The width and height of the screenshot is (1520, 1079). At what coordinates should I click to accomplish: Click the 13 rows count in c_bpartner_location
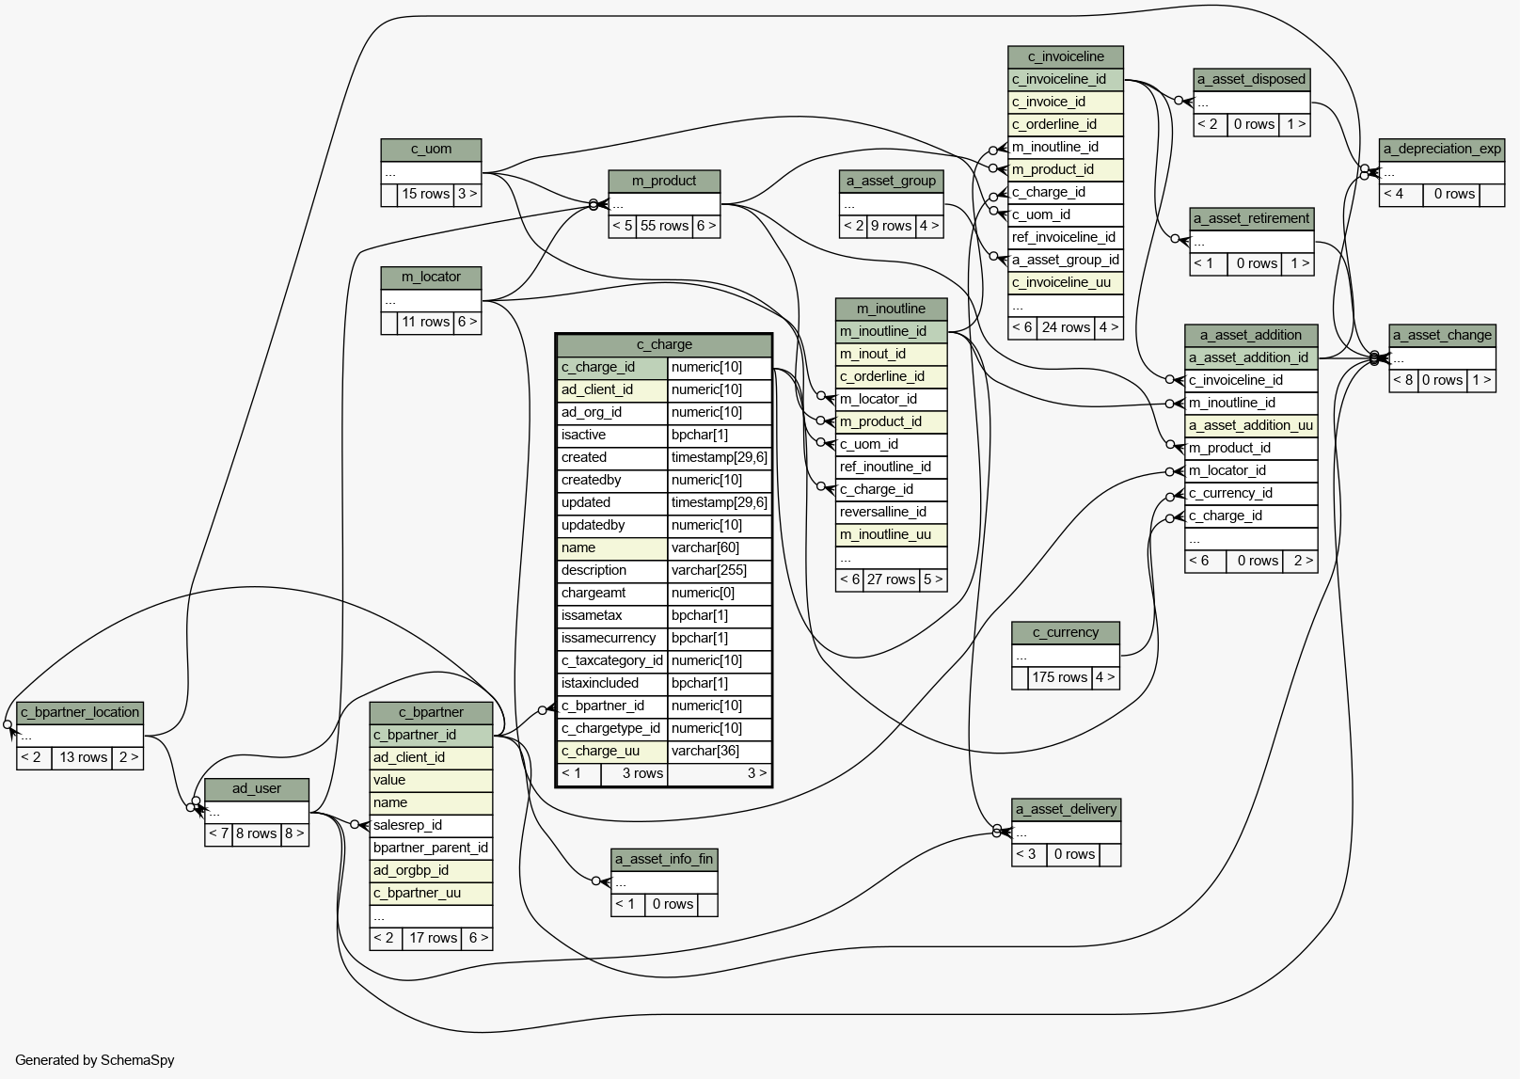(83, 757)
